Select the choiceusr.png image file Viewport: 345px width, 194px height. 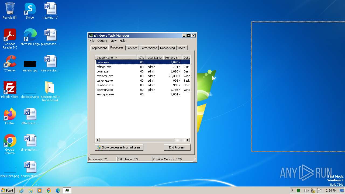point(30,93)
